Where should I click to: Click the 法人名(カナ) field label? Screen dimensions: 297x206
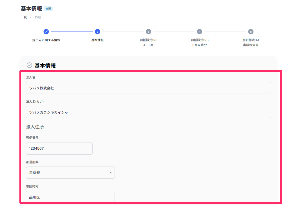coord(35,102)
